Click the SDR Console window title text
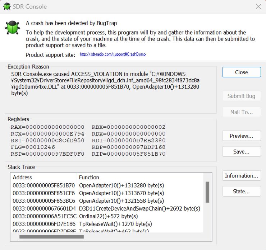This screenshot has height=250, width=266. tap(30, 6)
